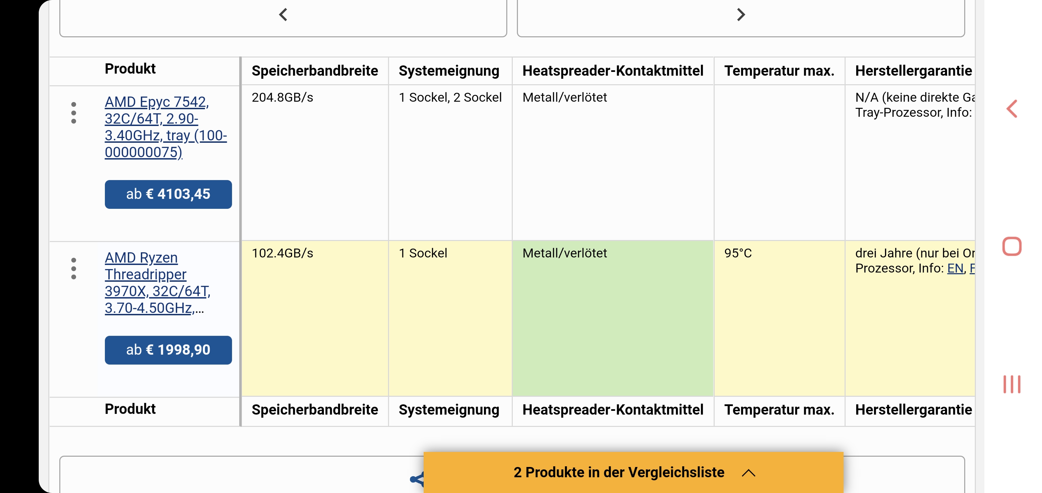The width and height of the screenshot is (1042, 493).
Task: Open AMD Epyc 7542 product link
Action: pyautogui.click(x=166, y=127)
